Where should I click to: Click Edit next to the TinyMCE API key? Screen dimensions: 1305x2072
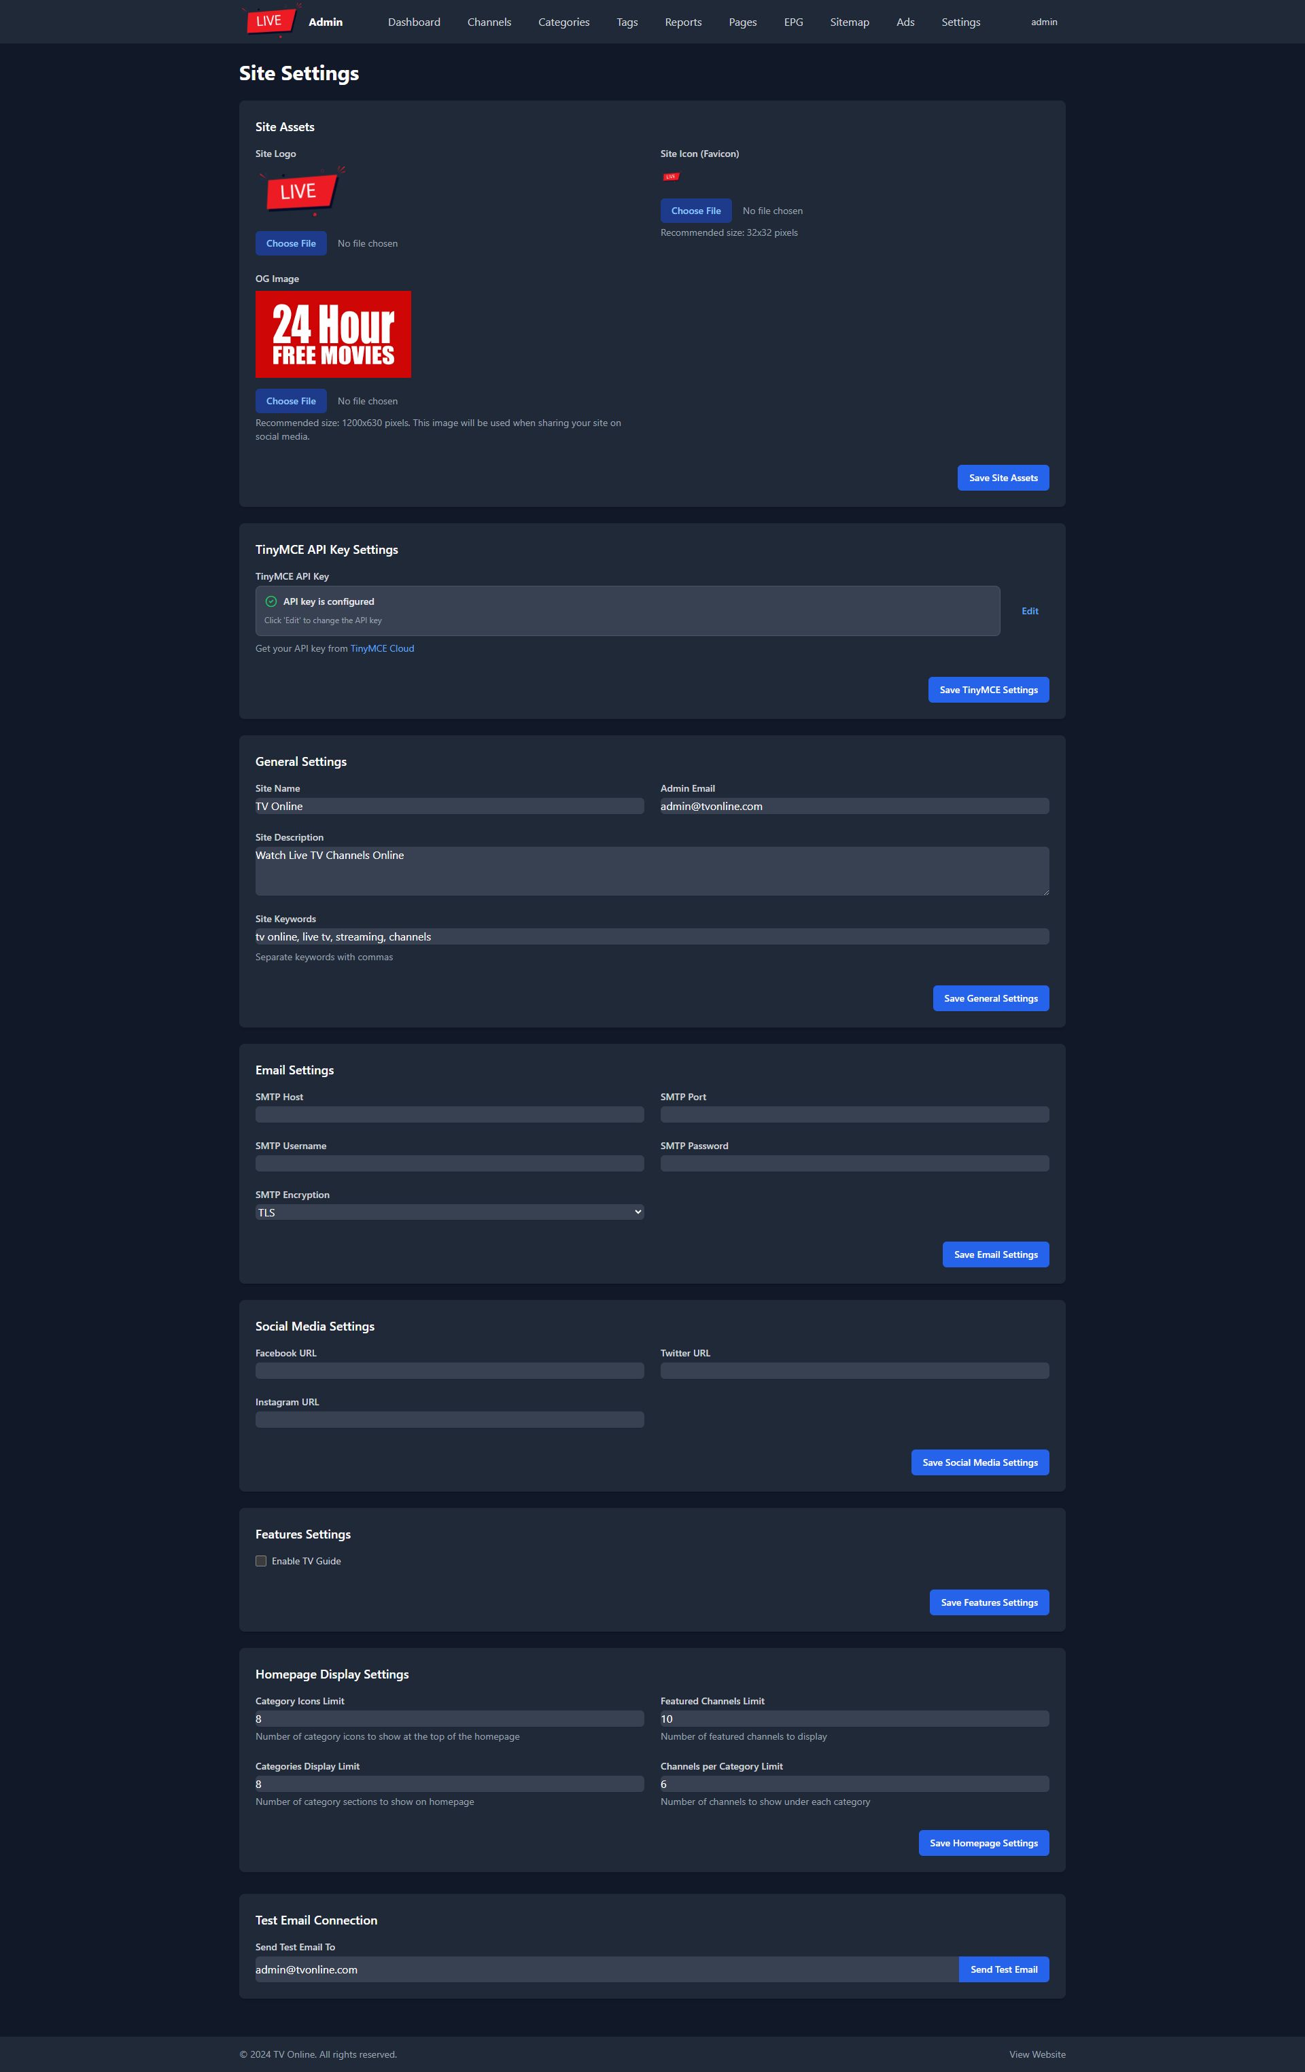click(x=1030, y=611)
